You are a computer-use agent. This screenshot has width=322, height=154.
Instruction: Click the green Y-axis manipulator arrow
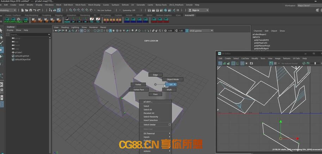(x=280, y=122)
